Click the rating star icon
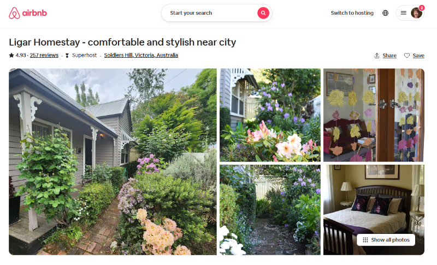 point(11,55)
